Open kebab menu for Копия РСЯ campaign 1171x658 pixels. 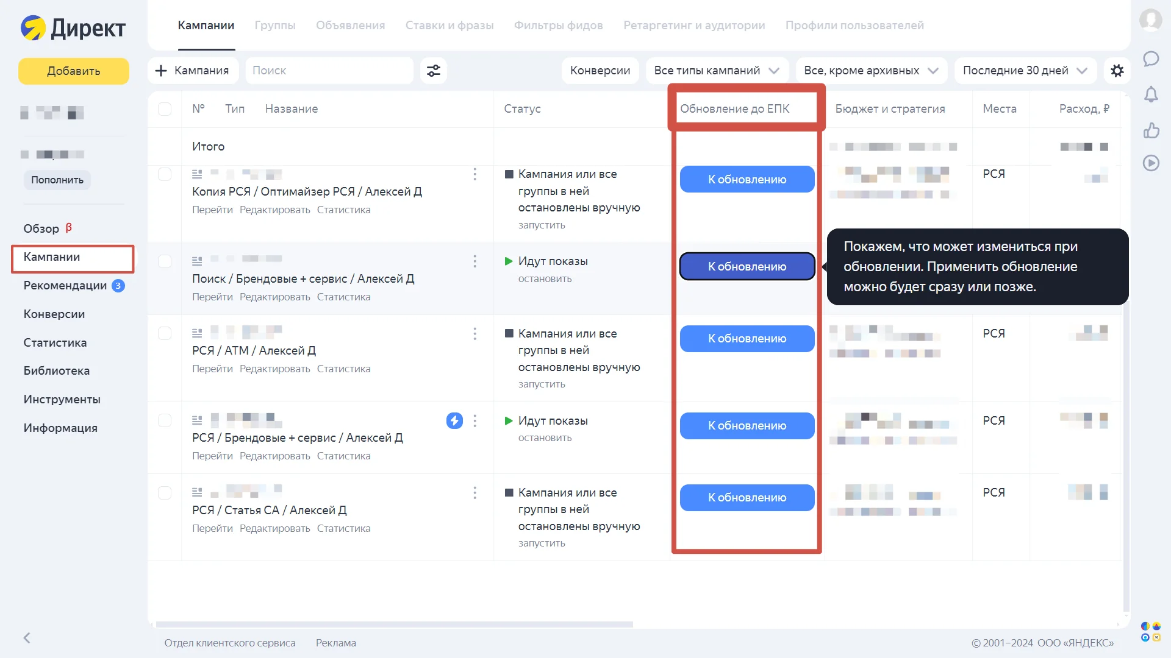point(474,175)
